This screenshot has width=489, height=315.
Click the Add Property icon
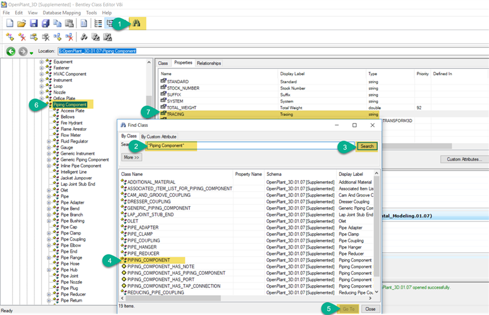coord(34,37)
